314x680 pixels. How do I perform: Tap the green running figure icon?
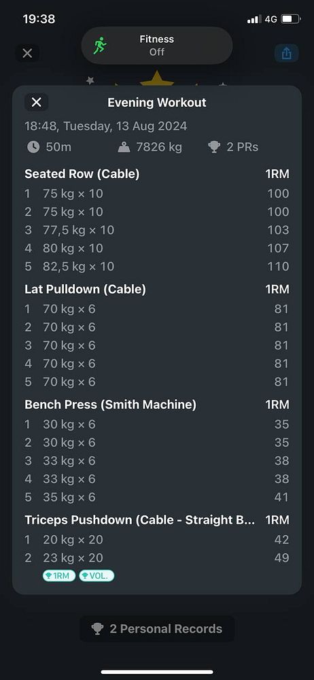[100, 46]
